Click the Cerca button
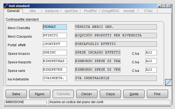The width and height of the screenshot is (175, 109). [111, 94]
